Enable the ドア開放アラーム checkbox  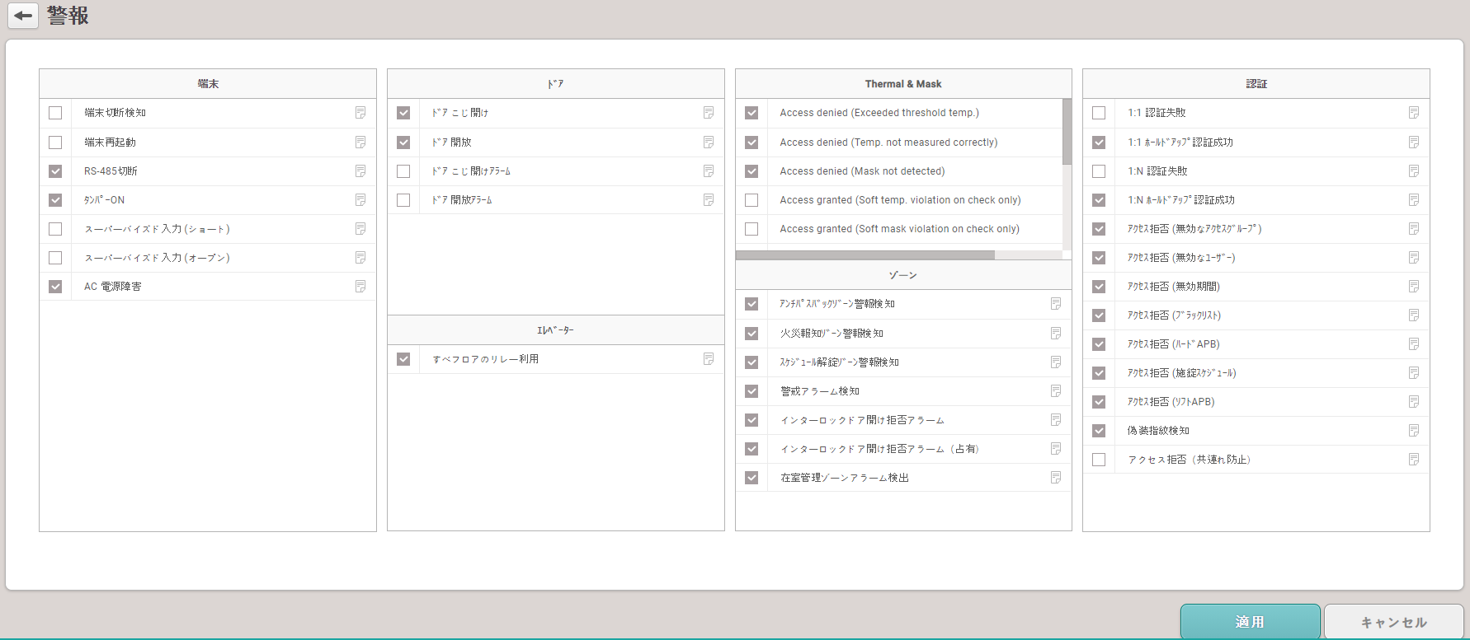403,200
